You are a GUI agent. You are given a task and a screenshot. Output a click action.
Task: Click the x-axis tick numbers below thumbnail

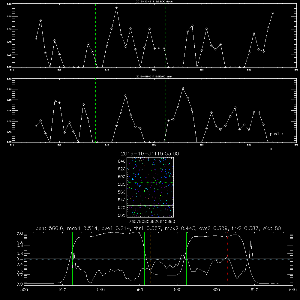coord(152,222)
